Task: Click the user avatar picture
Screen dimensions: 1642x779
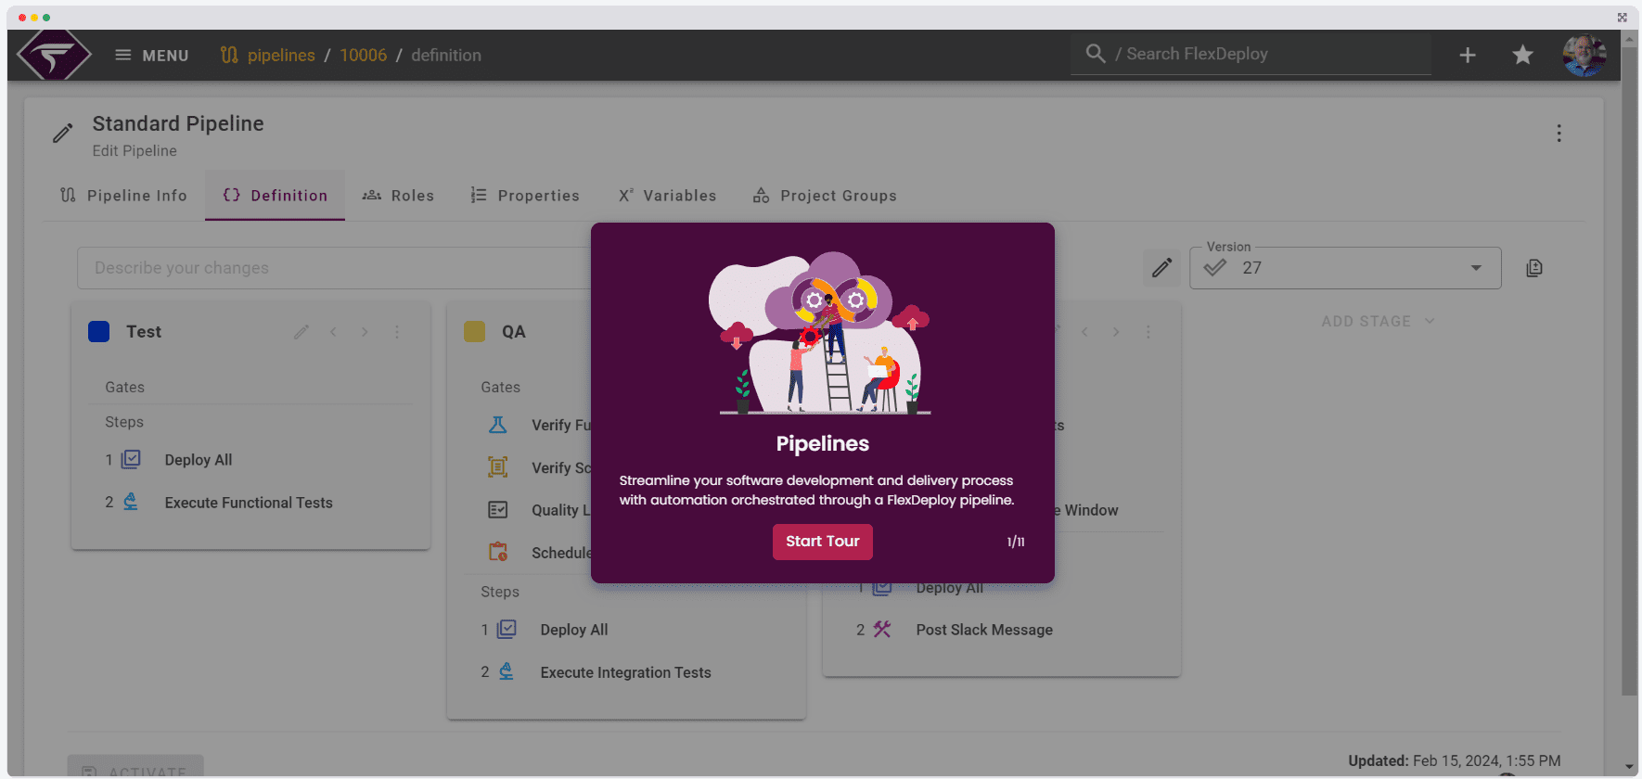Action: coord(1584,56)
